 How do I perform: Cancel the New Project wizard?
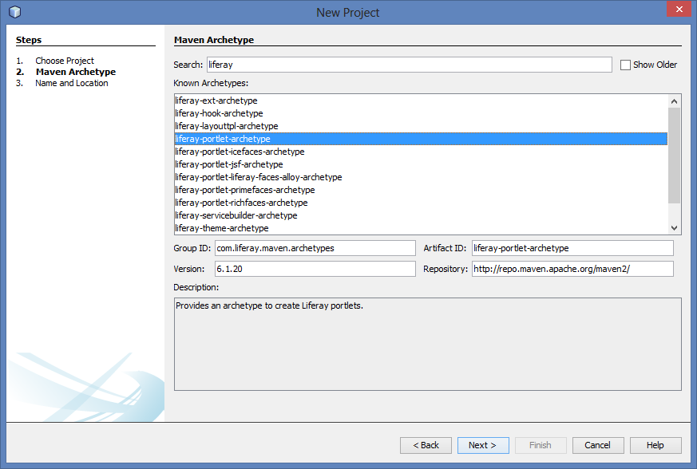pos(597,445)
